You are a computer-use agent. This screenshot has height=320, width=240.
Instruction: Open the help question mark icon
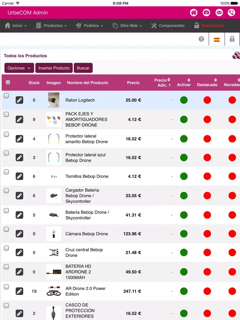201,39
